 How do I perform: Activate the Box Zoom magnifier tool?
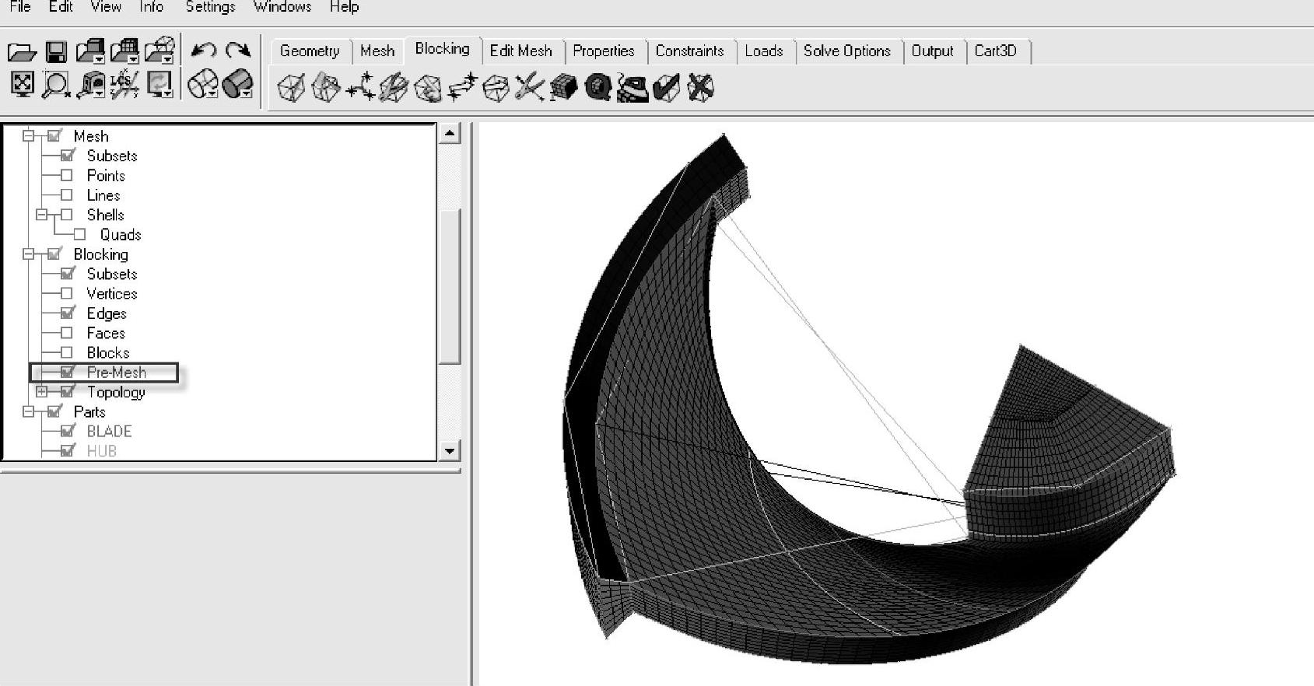[56, 85]
